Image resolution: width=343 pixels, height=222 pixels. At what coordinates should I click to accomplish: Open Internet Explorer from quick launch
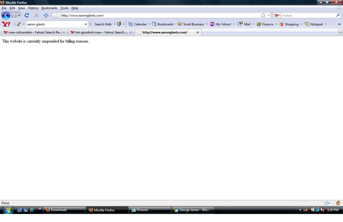click(x=32, y=210)
